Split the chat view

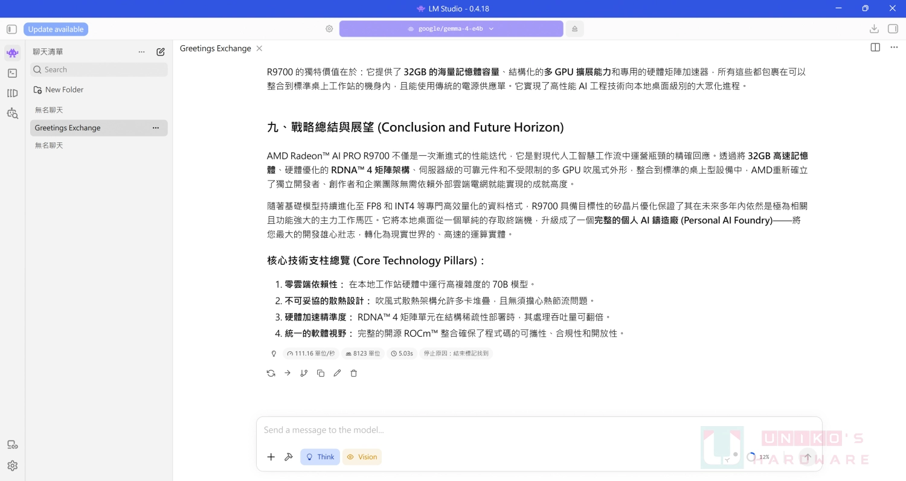[875, 48]
